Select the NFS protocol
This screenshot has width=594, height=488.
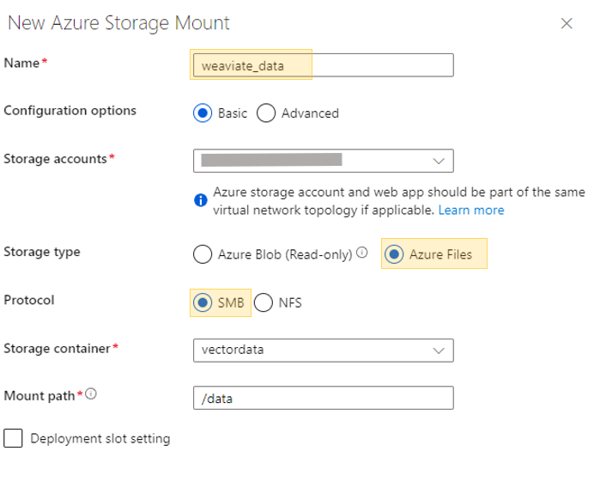(264, 302)
